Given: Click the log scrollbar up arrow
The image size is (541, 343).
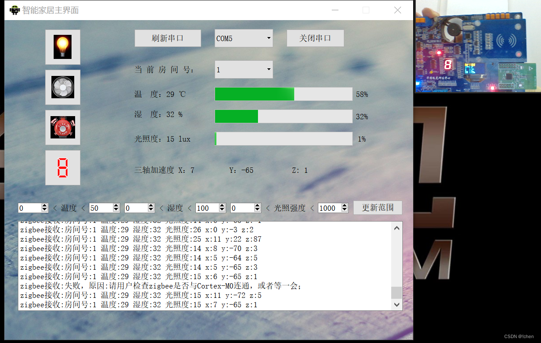Looking at the screenshot, I should click(397, 228).
